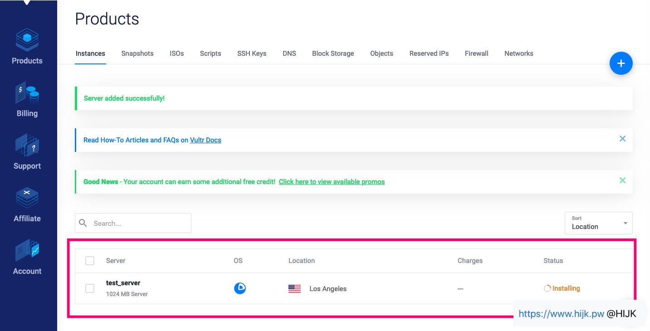Select the test_server row checkbox
This screenshot has height=331, width=650.
click(90, 288)
